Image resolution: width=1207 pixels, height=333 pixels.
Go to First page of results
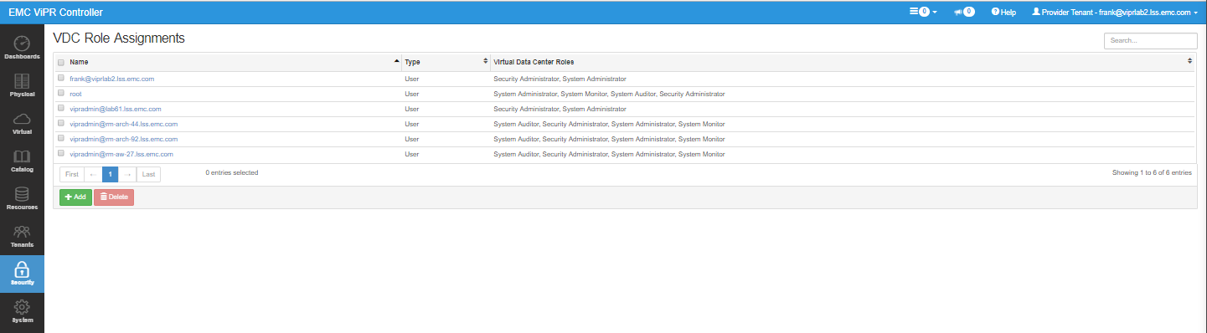[x=72, y=174]
